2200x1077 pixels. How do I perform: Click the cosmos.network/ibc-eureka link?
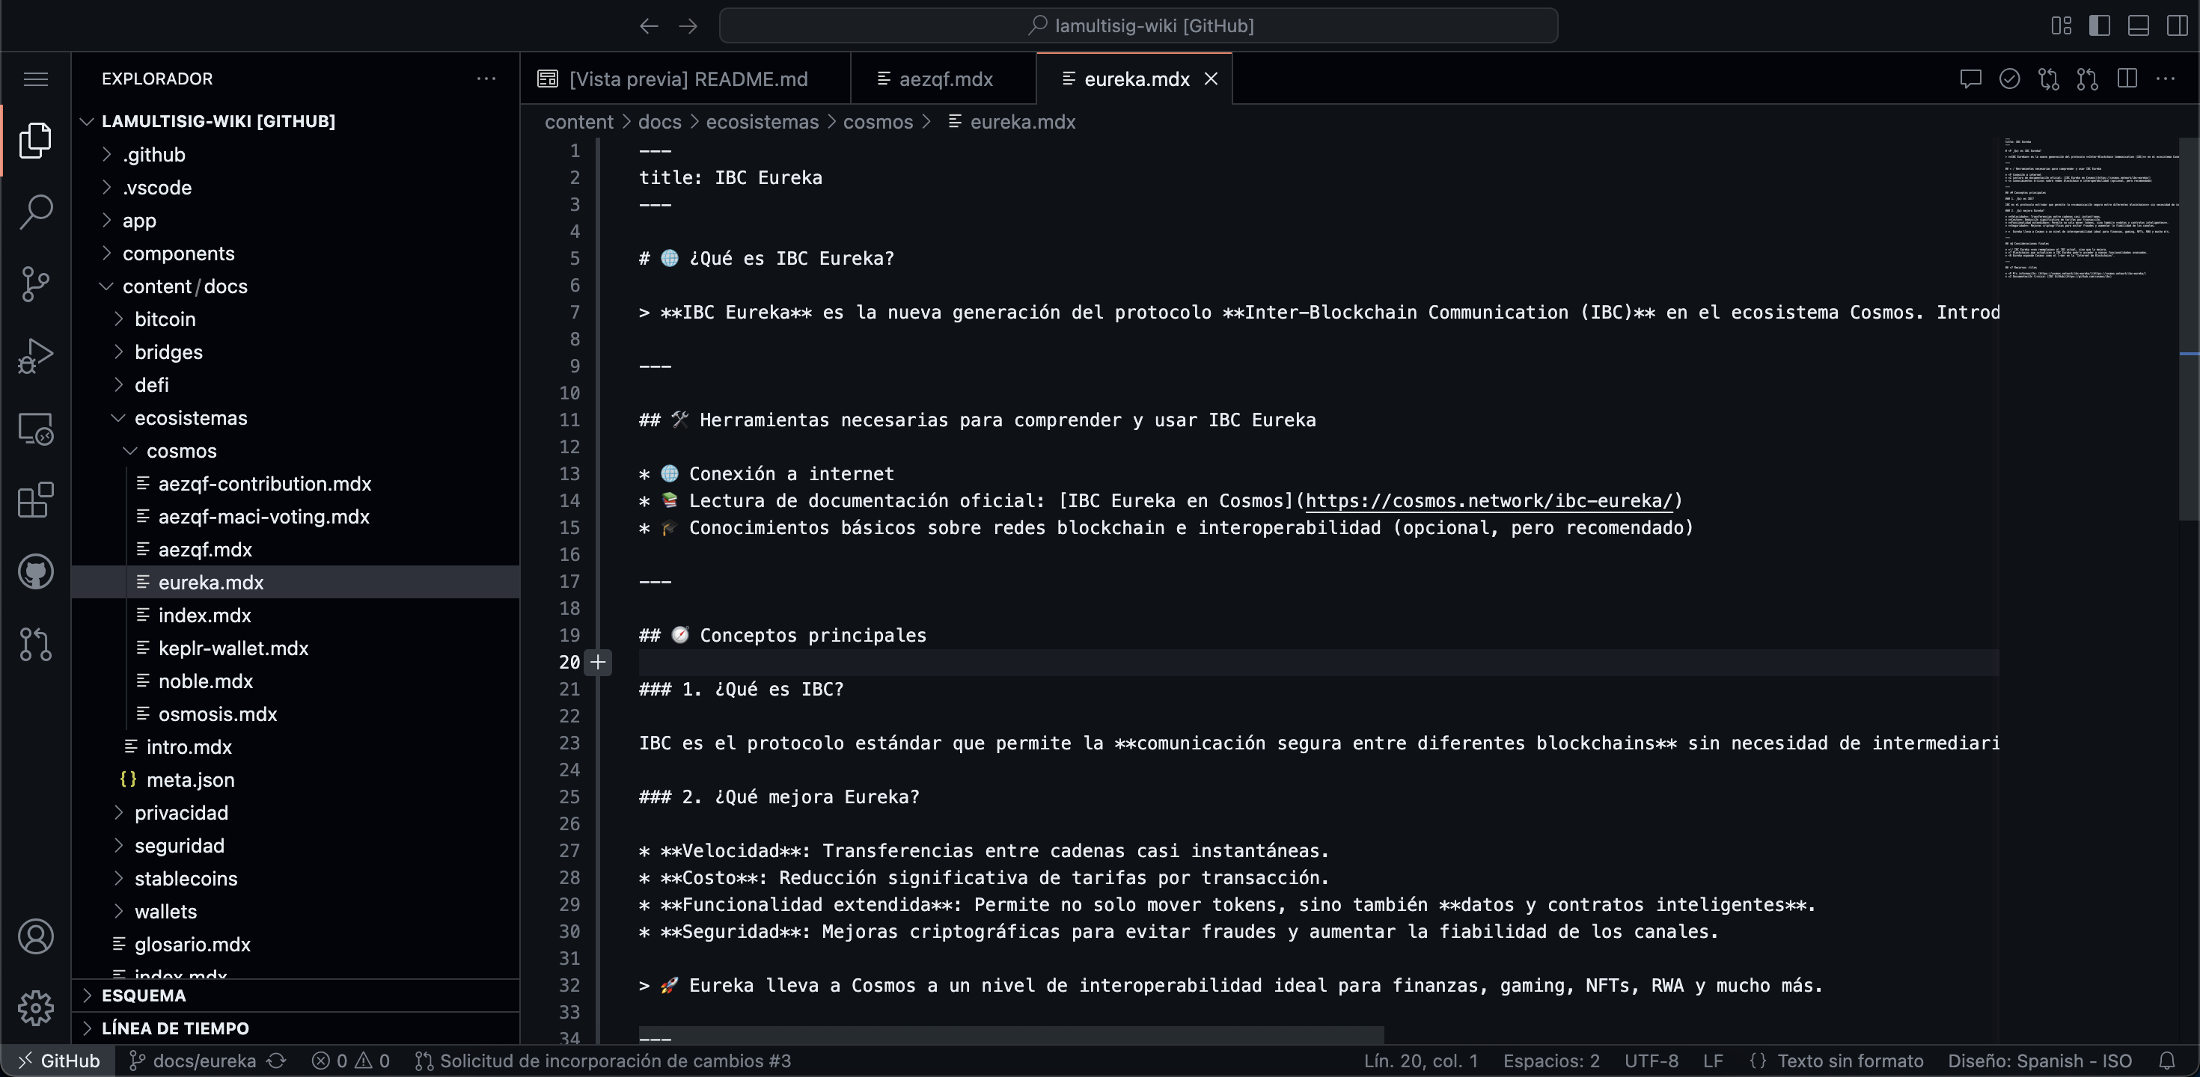tap(1488, 501)
